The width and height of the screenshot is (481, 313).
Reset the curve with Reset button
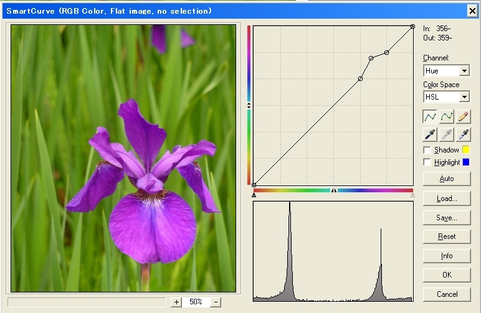[x=446, y=236]
